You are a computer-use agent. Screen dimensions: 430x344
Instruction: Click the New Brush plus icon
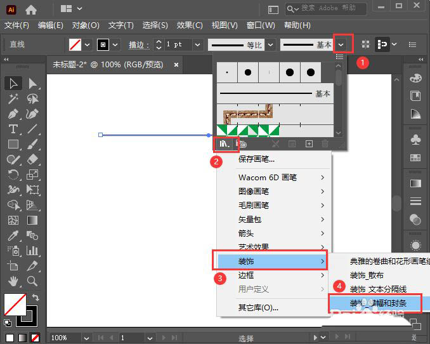click(x=309, y=144)
